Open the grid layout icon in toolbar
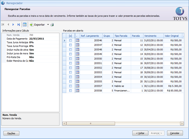189x139 pixels. pos(25,25)
